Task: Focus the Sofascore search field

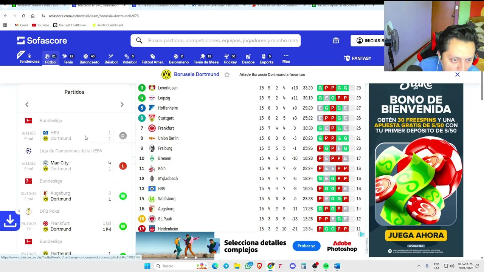Action: click(x=222, y=40)
